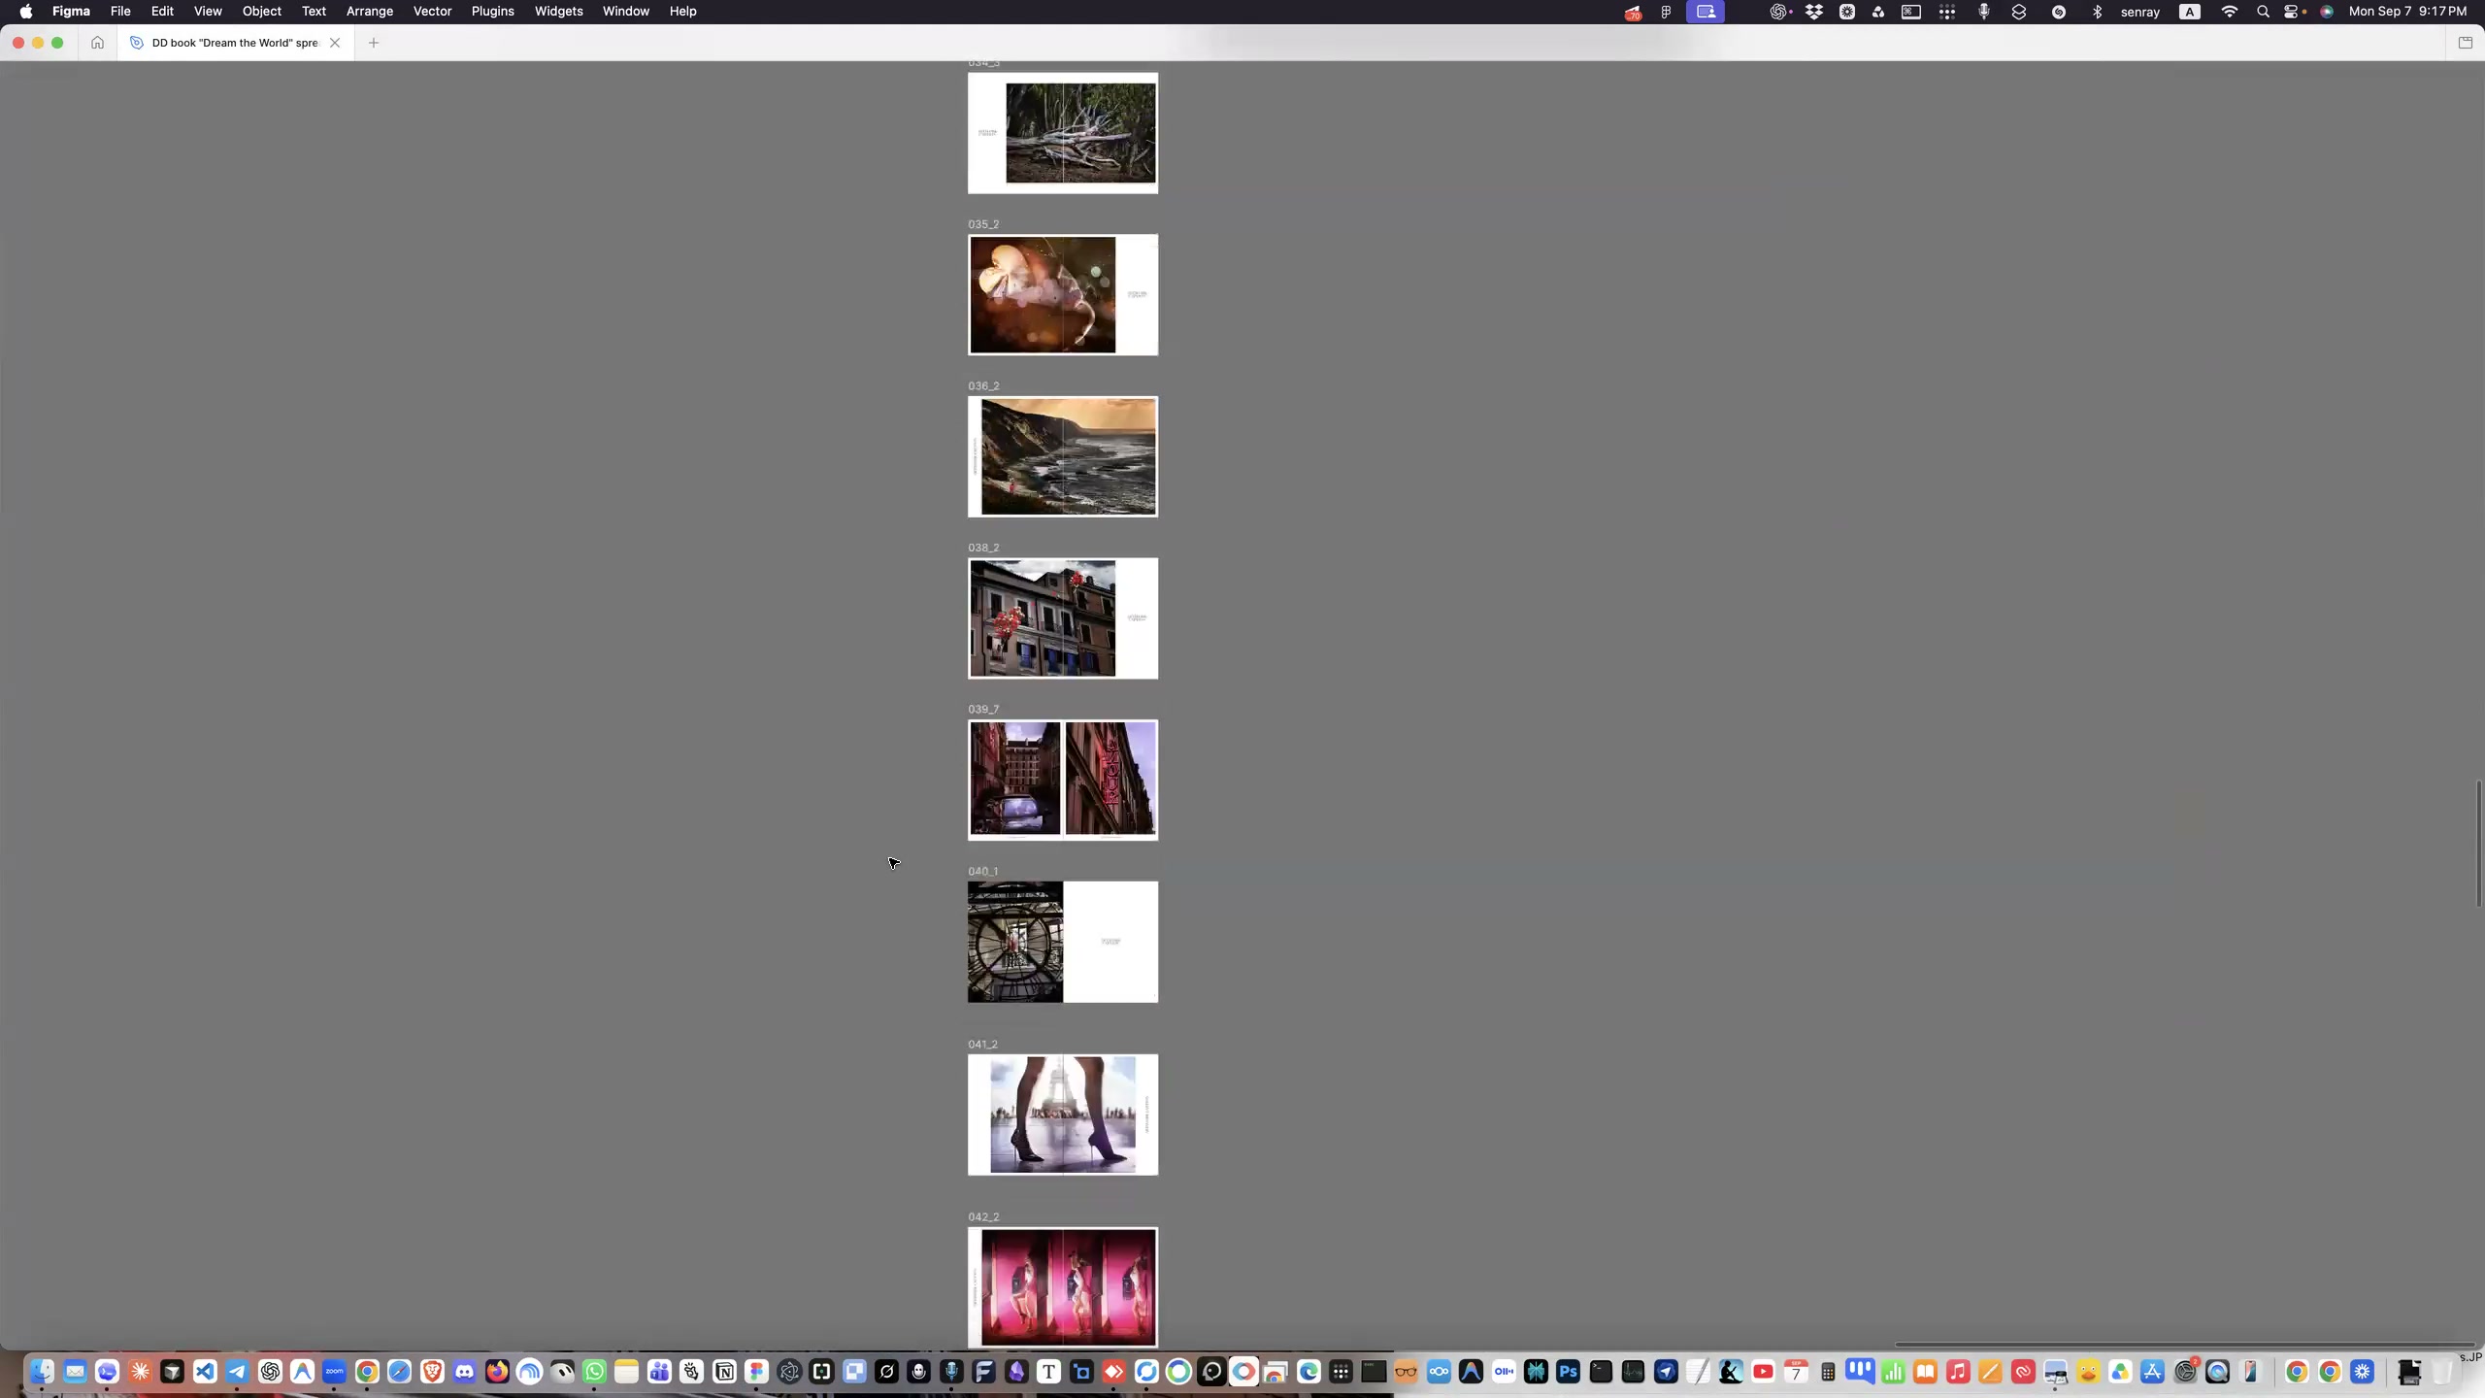The image size is (2485, 1398).
Task: Click the frame label 040_1
Action: tap(982, 871)
